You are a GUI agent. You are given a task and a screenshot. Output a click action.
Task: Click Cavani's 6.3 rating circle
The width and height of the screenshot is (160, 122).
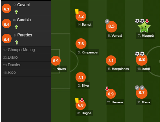7,9
